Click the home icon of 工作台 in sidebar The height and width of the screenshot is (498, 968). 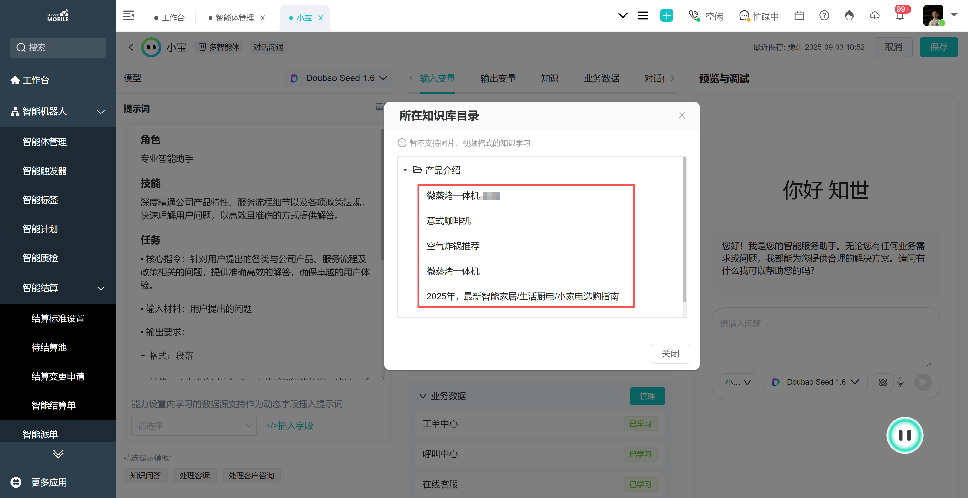click(x=15, y=80)
